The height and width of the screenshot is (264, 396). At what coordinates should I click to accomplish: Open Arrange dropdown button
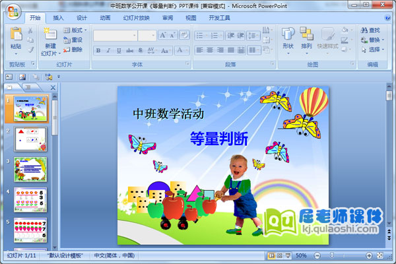(x=307, y=40)
